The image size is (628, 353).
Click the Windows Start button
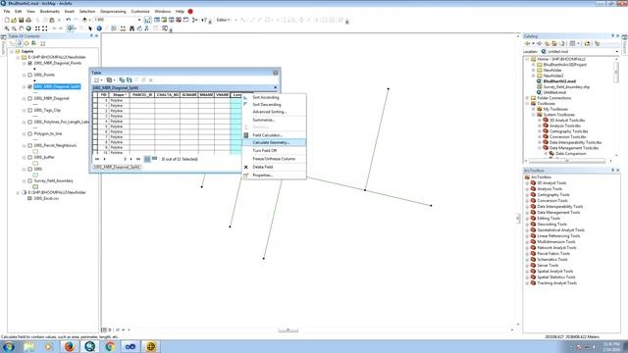[x=9, y=346]
